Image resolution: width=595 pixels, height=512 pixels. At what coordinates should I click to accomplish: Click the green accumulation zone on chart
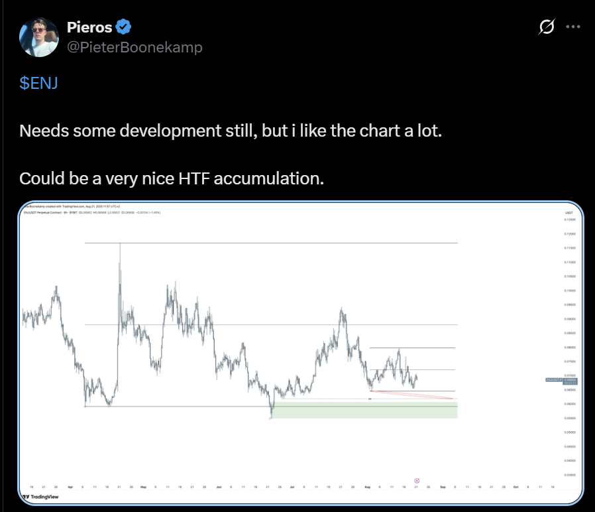click(364, 411)
